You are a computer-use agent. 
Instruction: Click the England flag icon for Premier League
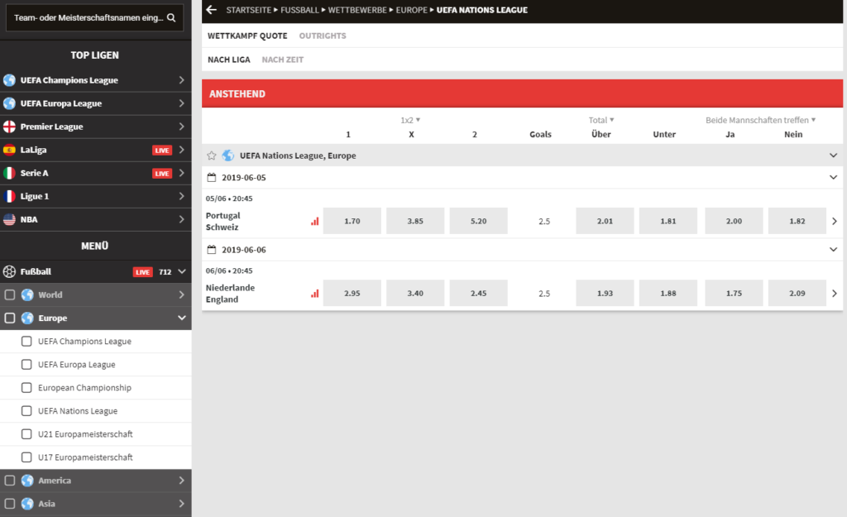pyautogui.click(x=9, y=127)
